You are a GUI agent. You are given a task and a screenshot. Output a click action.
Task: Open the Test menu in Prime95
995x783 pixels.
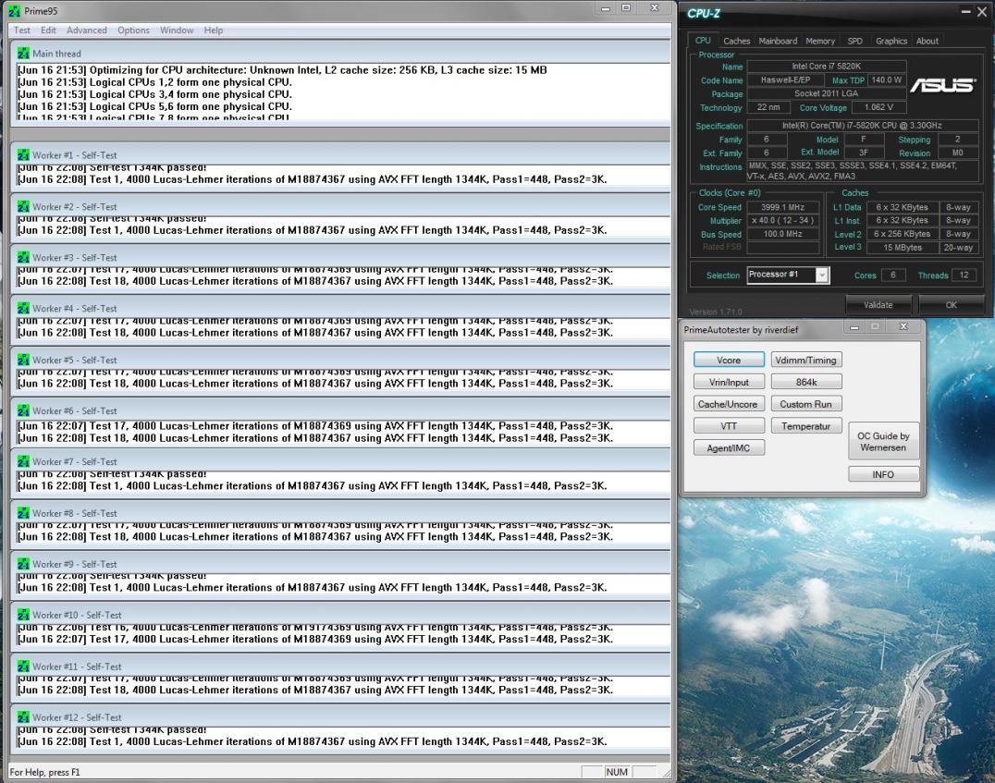pos(22,30)
